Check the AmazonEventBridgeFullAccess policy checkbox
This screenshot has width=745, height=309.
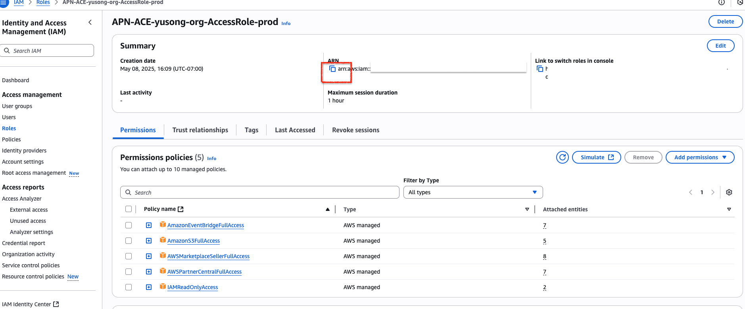[129, 225]
